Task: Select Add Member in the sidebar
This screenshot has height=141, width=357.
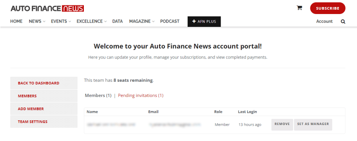Action: [x=44, y=109]
